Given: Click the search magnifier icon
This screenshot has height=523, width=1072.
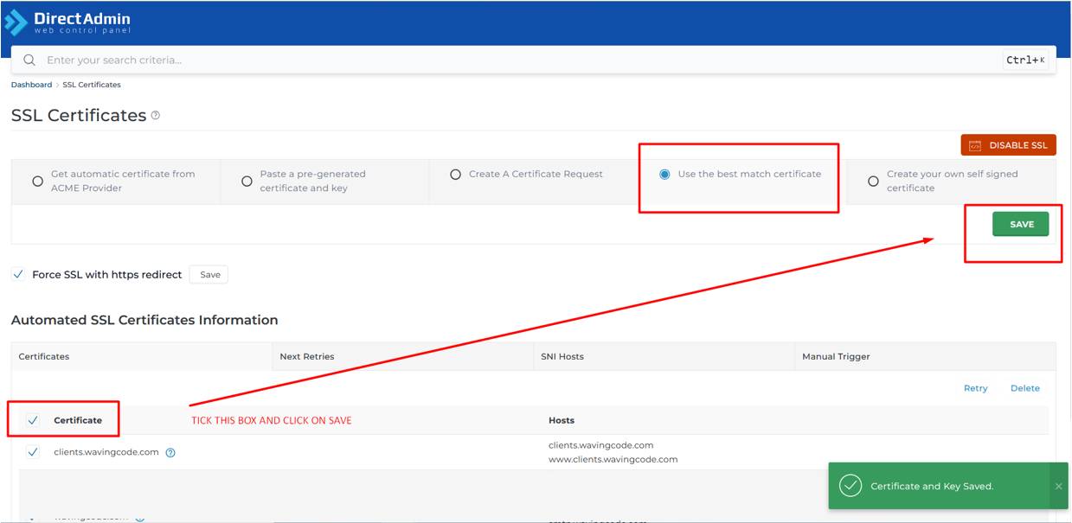Looking at the screenshot, I should pos(29,61).
